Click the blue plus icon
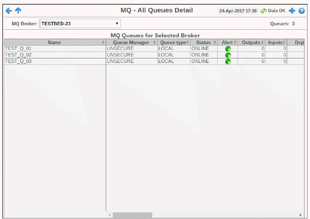 tap(292, 10)
